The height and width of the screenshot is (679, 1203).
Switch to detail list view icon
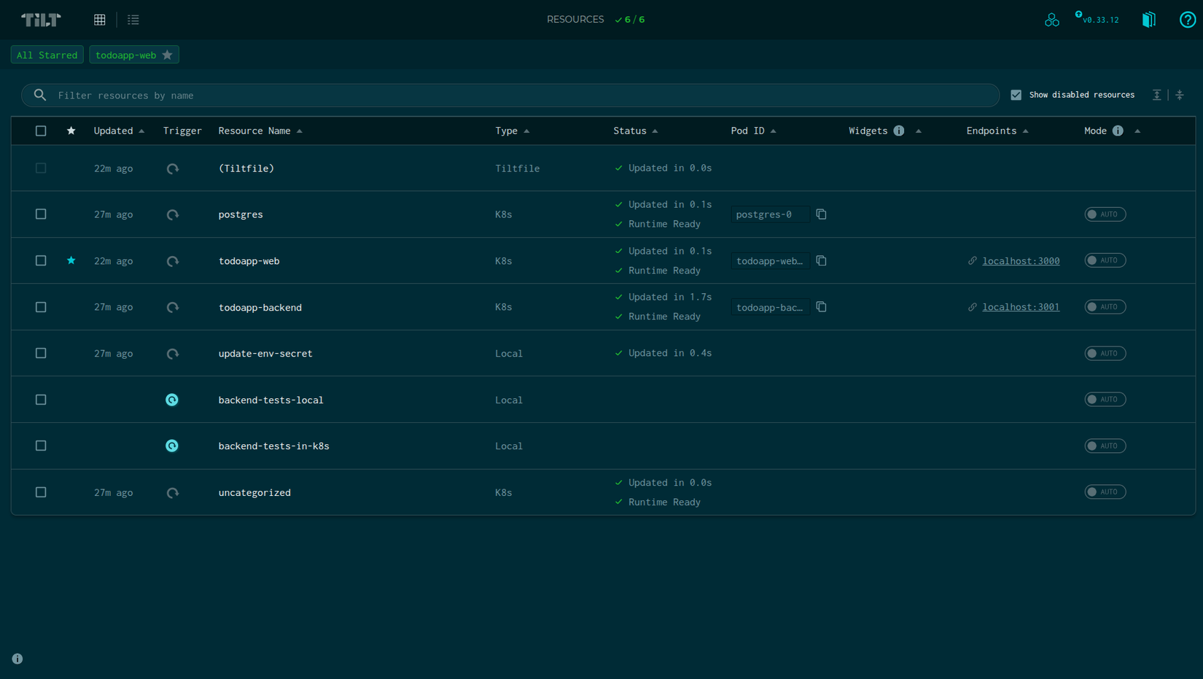pos(133,20)
